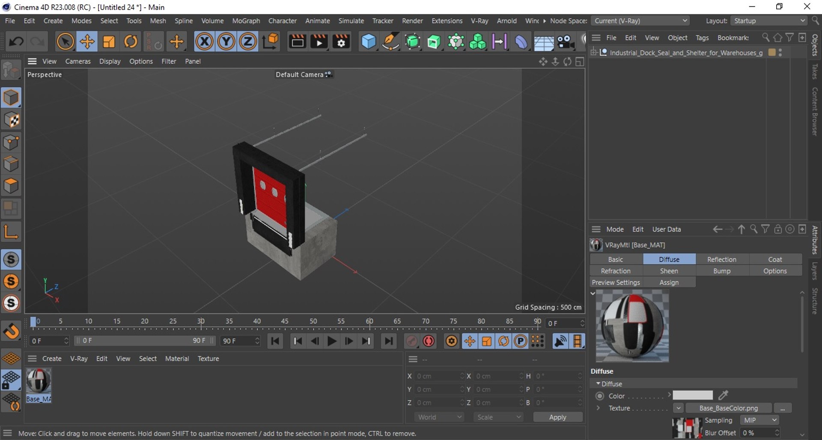Open the Scale mode dropdown
This screenshot has height=440, width=822.
pyautogui.click(x=498, y=417)
